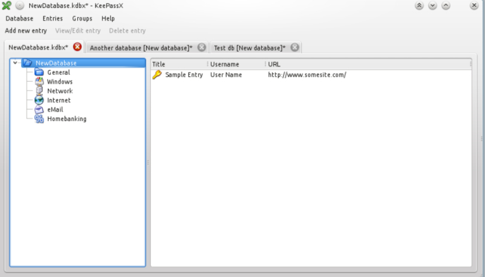Switch to the Test db tab
This screenshot has height=277, width=485.
coord(249,48)
